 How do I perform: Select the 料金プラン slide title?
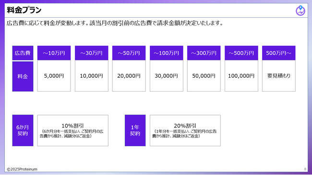coord(24,10)
